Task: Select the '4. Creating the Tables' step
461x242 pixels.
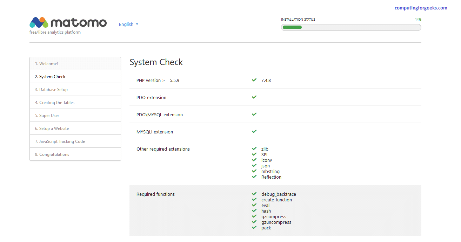Action: pyautogui.click(x=75, y=103)
